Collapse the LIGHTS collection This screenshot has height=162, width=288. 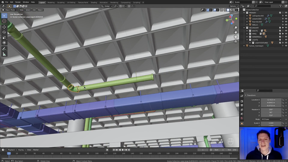247,40
